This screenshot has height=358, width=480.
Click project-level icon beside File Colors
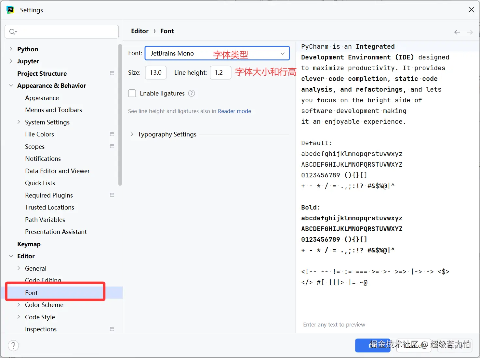click(112, 134)
